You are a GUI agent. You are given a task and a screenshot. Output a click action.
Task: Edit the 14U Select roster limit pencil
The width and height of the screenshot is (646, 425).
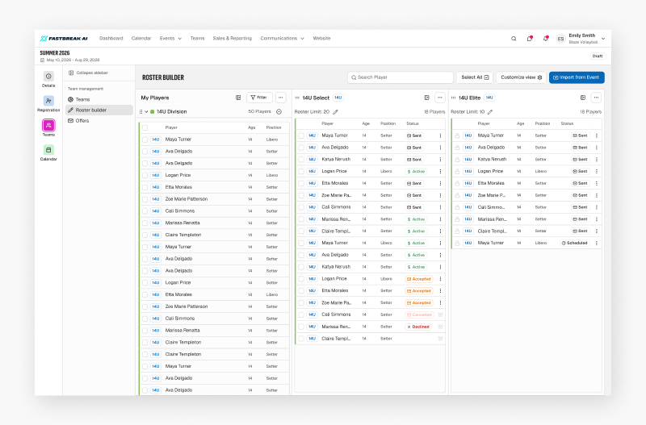tap(335, 112)
